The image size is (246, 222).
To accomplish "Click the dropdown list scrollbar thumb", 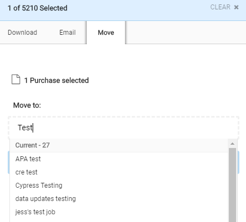I will pos(232,185).
